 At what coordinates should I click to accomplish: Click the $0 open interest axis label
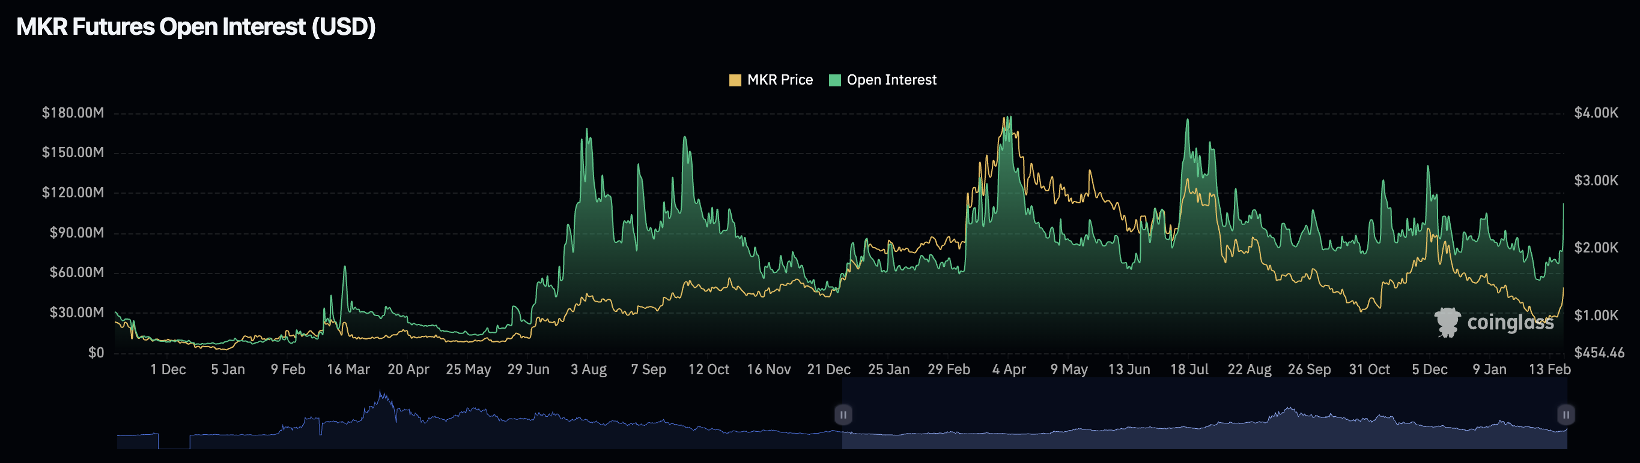point(96,352)
